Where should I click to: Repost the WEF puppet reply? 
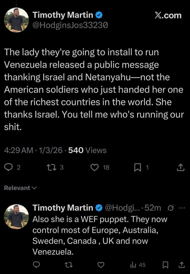(x=69, y=265)
